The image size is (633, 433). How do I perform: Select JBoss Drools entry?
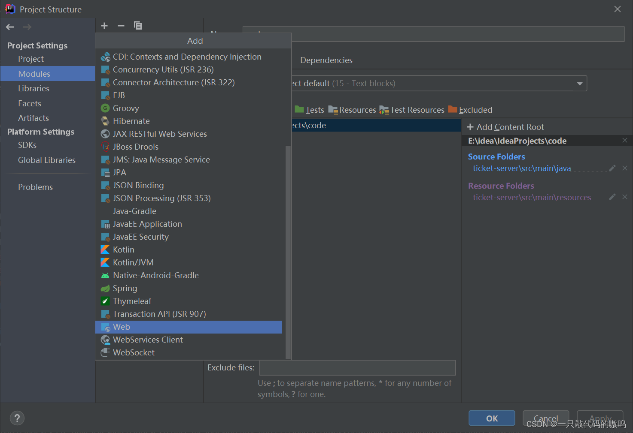189,147
